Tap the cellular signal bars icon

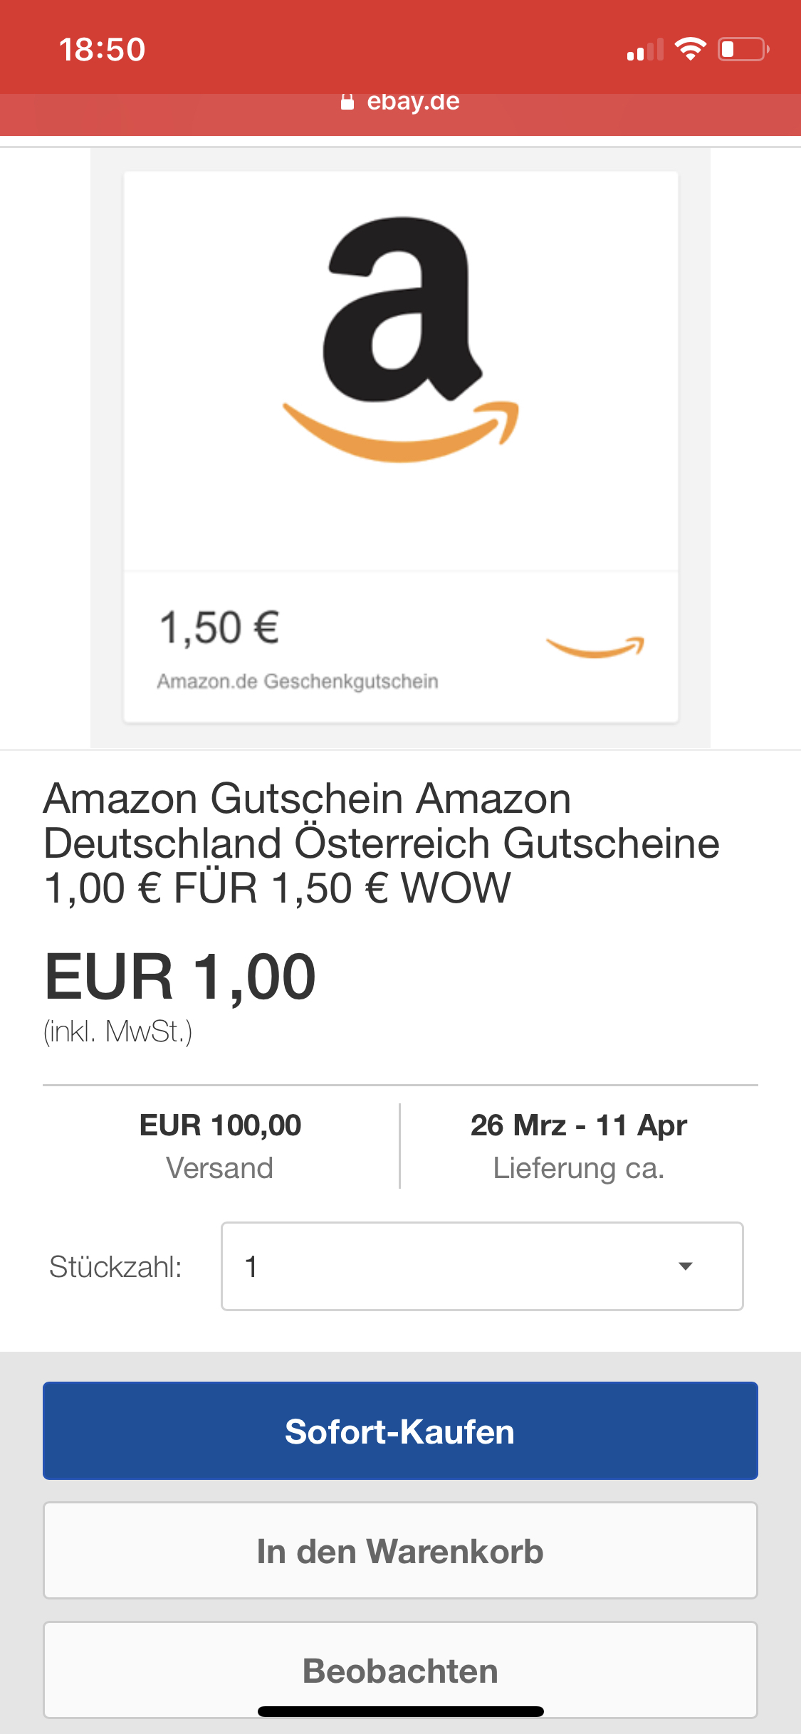(644, 51)
